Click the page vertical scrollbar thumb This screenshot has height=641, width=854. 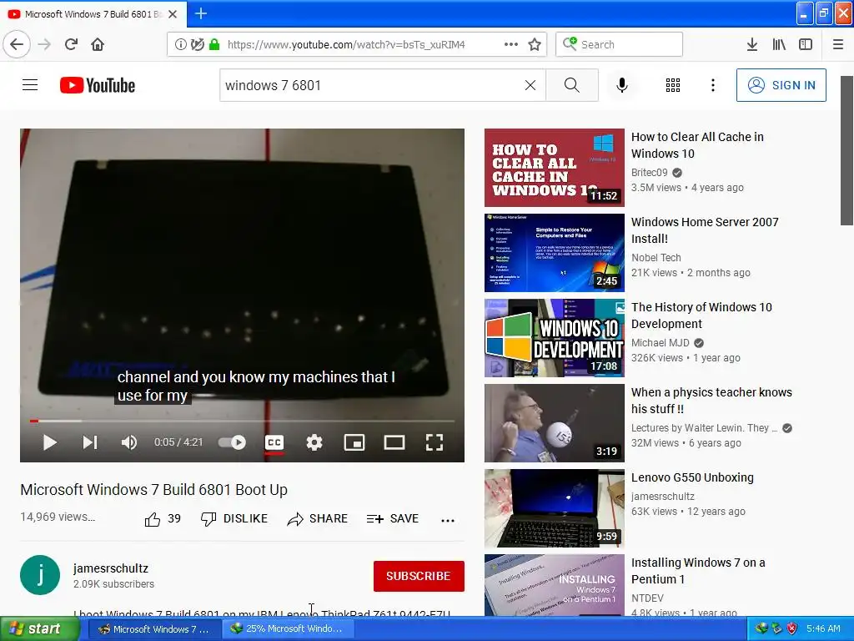[846, 150]
